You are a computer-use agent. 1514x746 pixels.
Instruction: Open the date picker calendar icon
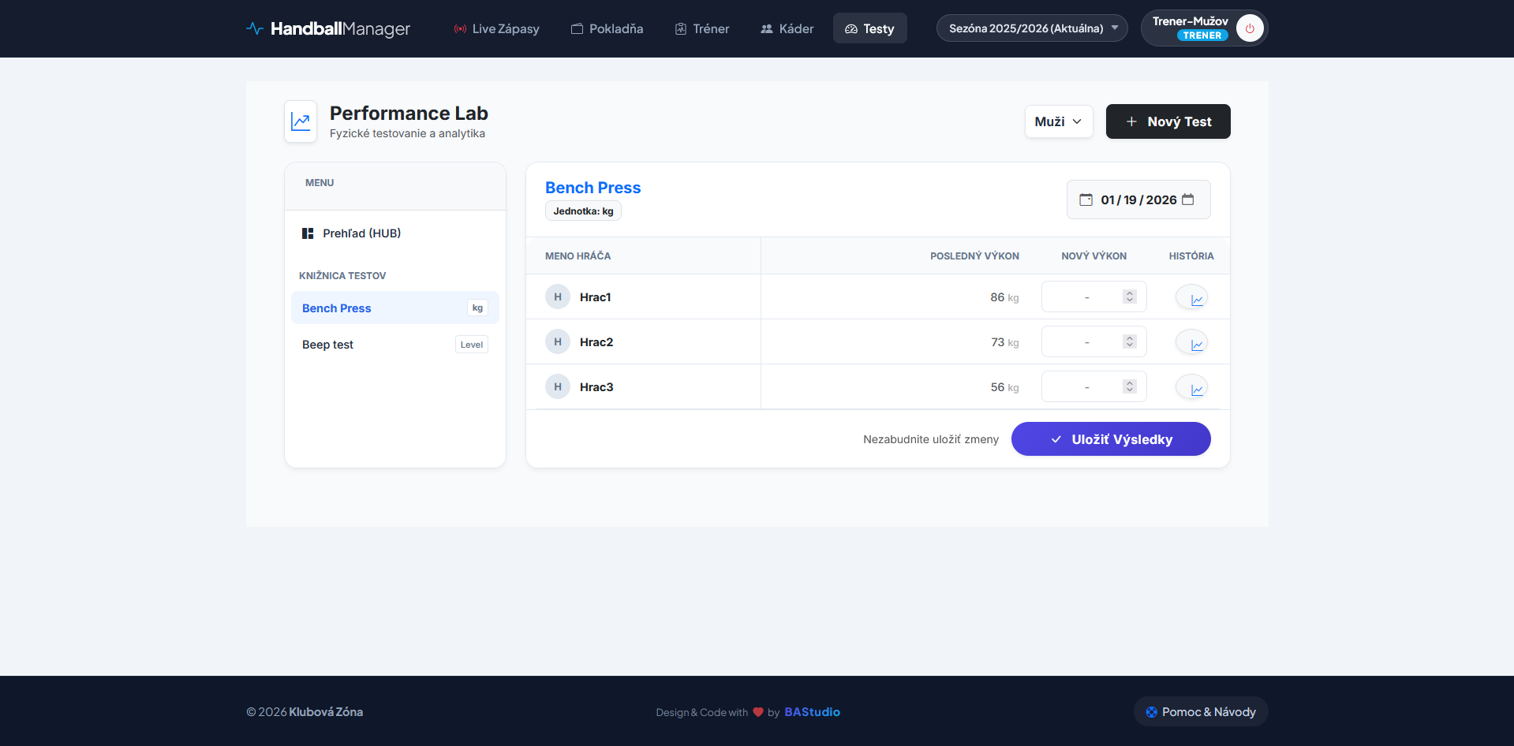(x=1187, y=200)
